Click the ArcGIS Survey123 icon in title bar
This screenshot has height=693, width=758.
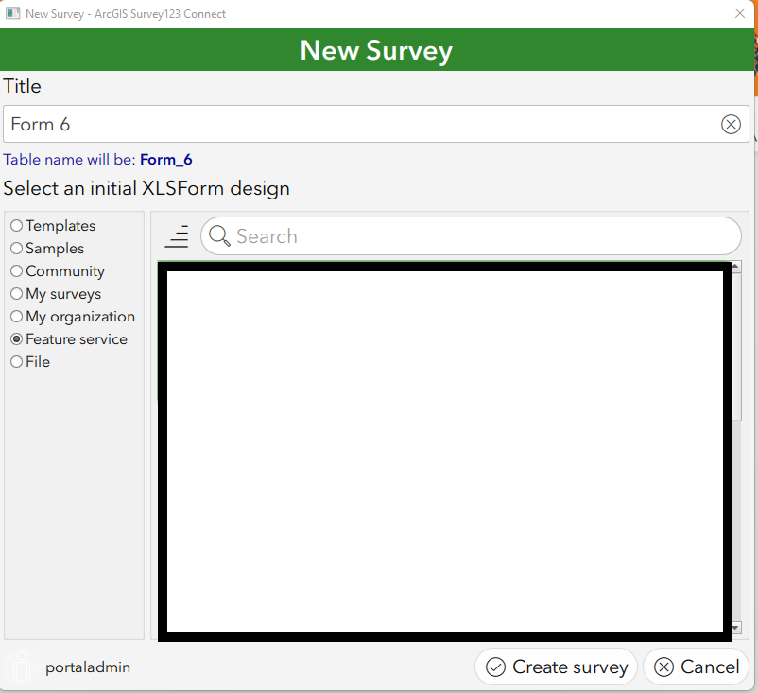[13, 13]
